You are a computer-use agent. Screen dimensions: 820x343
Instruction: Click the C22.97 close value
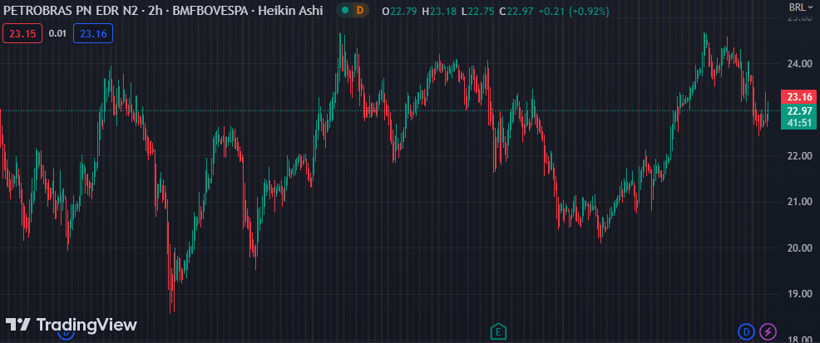click(517, 11)
